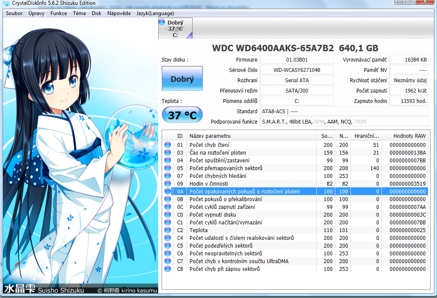Click the Hraniční column header
The height and width of the screenshot is (298, 437).
pos(366,136)
